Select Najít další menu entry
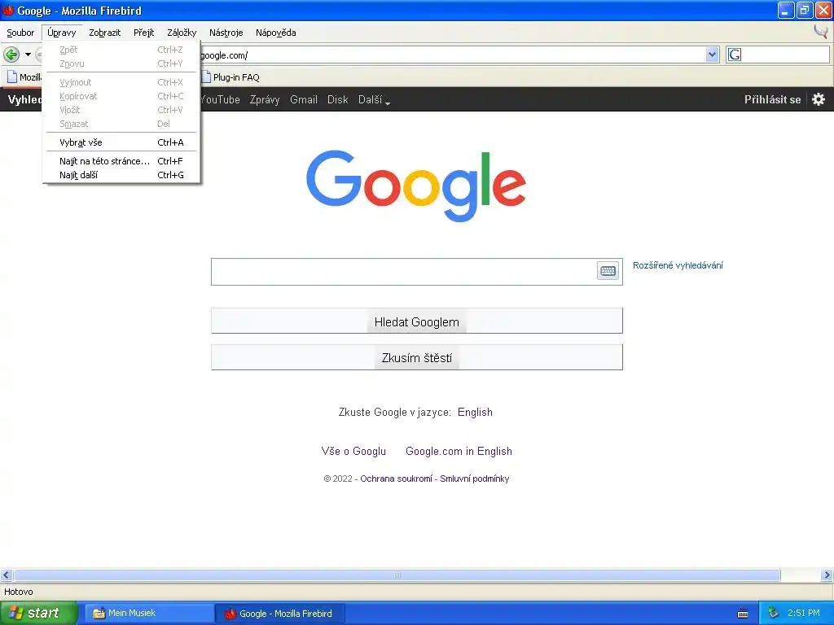The image size is (834, 625). tap(121, 175)
